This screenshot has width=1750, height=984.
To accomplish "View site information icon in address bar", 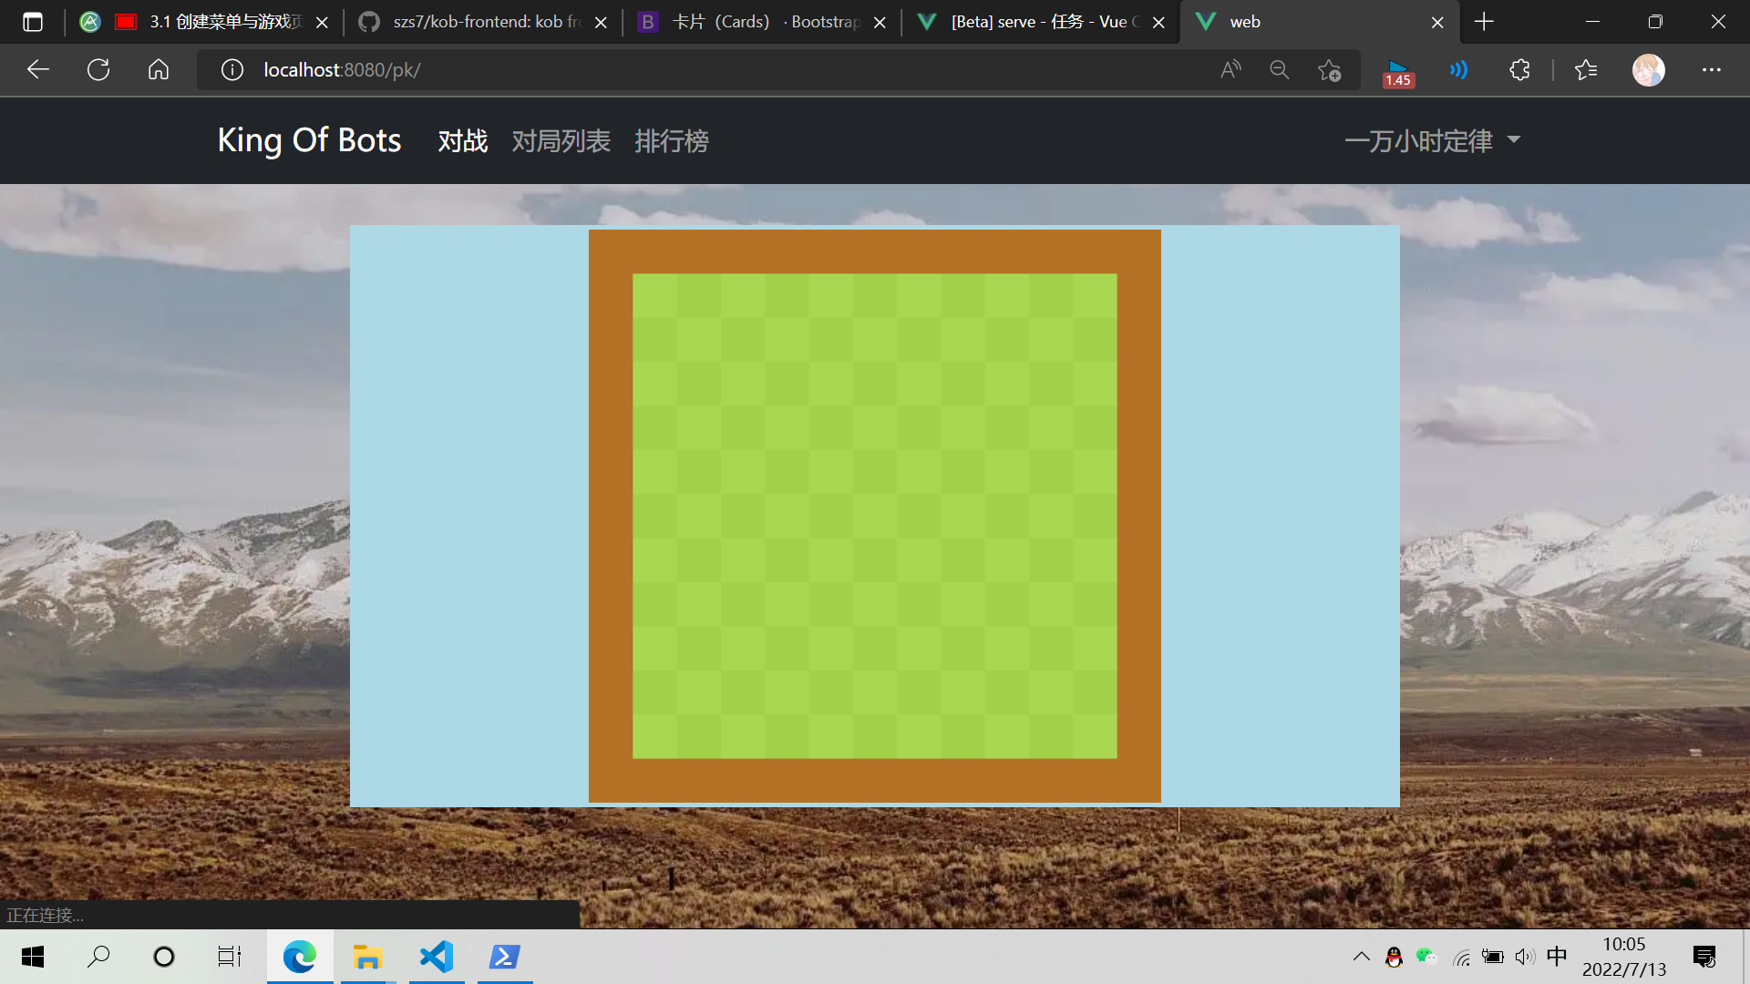I will point(232,69).
